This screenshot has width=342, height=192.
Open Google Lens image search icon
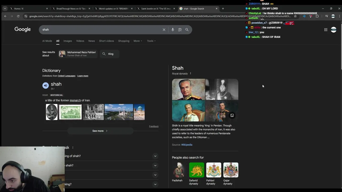[180, 30]
